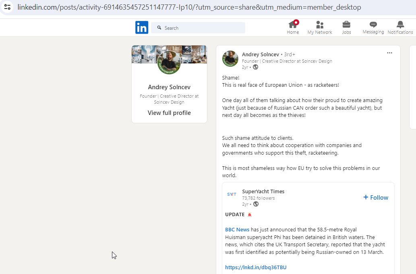The width and height of the screenshot is (416, 274).
Task: Open the BBC News mention link
Action: pyautogui.click(x=237, y=229)
